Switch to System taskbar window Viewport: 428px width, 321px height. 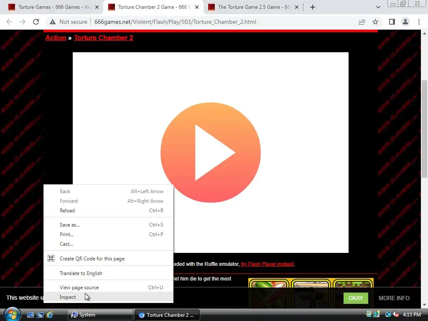click(100, 315)
